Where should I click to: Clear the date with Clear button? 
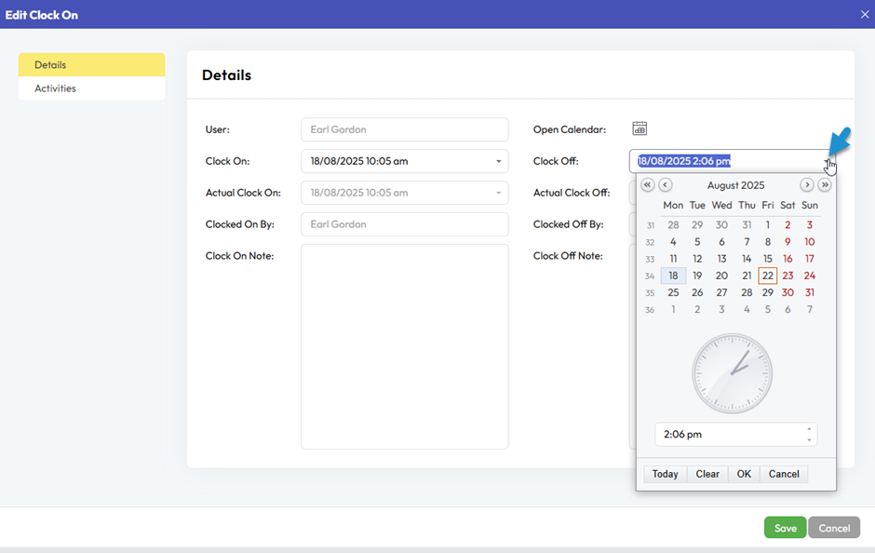[707, 474]
